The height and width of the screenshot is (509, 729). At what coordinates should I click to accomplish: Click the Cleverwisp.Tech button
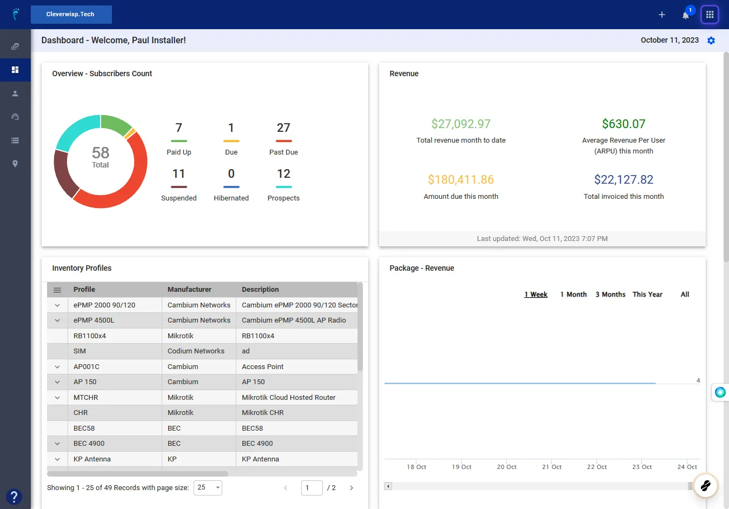click(71, 15)
